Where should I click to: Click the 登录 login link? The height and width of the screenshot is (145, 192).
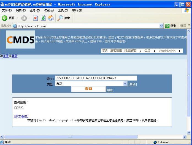click(x=14, y=56)
